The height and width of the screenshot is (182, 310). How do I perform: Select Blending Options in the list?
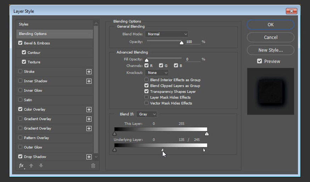pos(55,34)
